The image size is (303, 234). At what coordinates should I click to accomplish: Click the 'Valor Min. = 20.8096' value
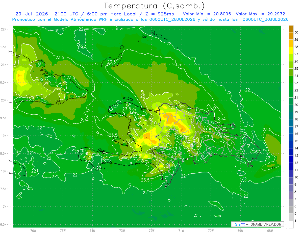(207, 14)
